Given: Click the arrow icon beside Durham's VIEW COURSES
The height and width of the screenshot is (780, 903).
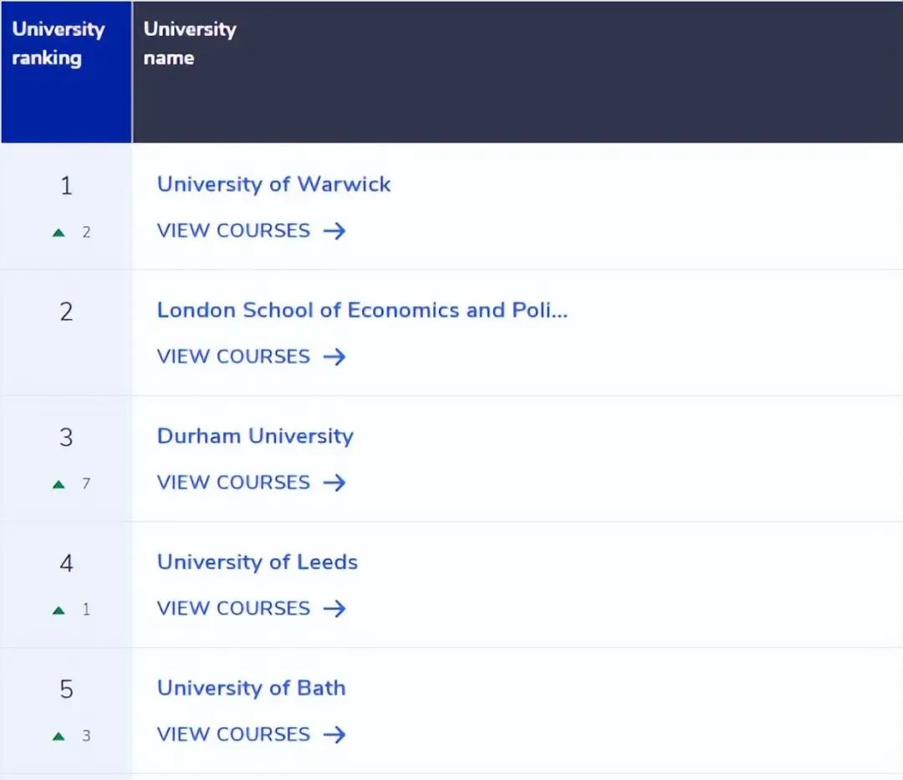Looking at the screenshot, I should pyautogui.click(x=334, y=483).
